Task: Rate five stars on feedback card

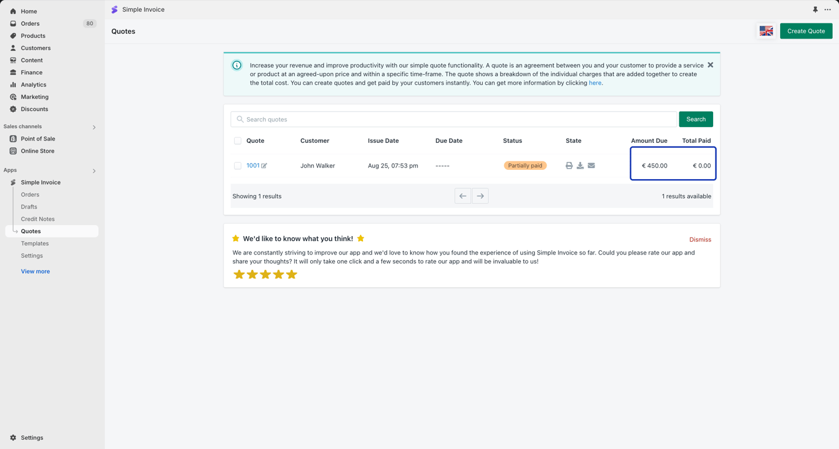Action: pyautogui.click(x=292, y=274)
